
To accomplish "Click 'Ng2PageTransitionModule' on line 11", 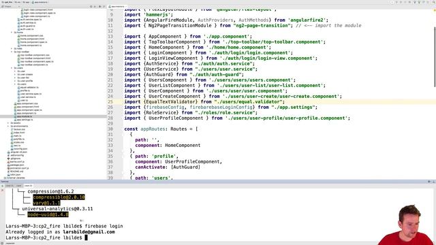I will click(x=180, y=26).
